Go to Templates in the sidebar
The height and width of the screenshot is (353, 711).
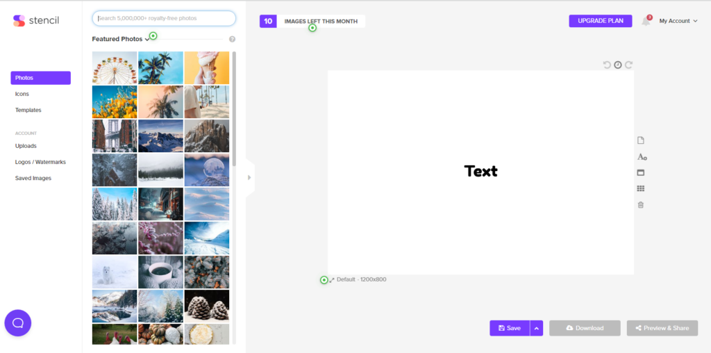pos(28,110)
